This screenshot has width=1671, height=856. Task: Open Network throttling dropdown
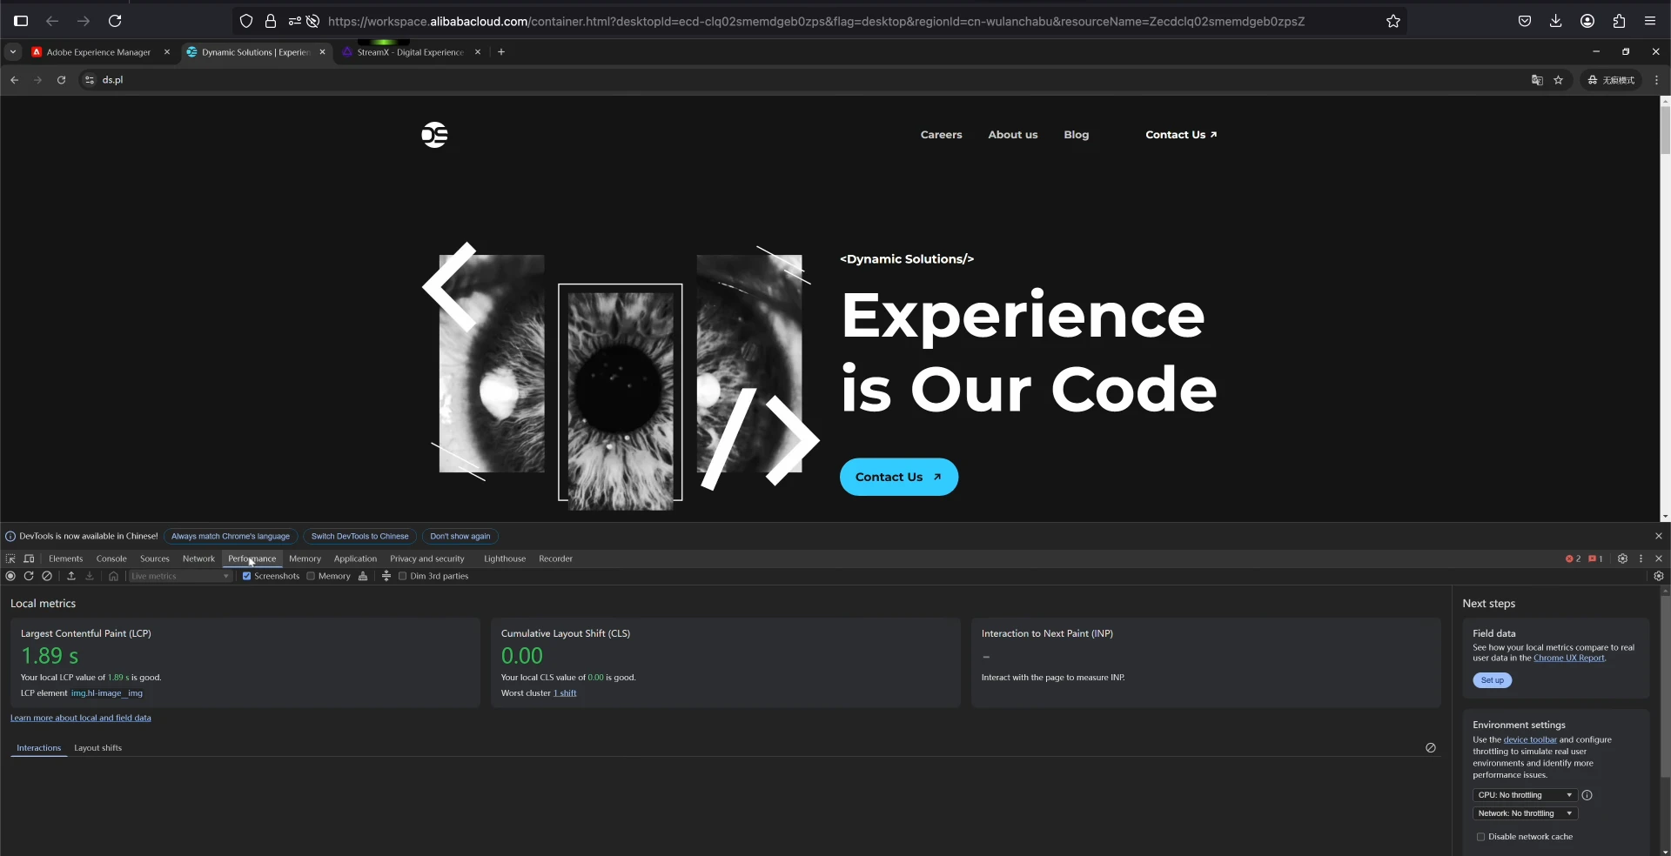(x=1525, y=813)
